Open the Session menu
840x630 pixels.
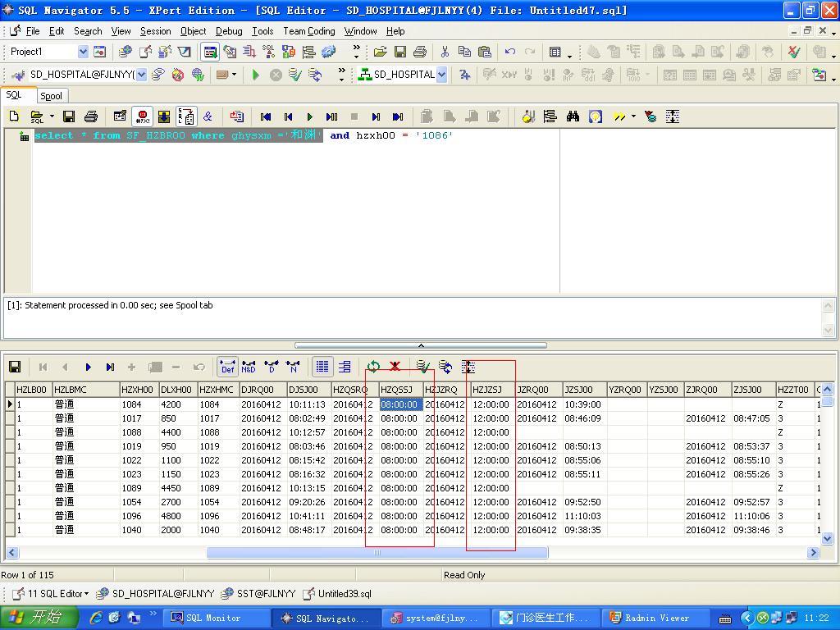pyautogui.click(x=155, y=31)
